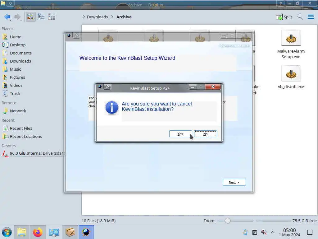
Task: Open KevinBlast Setup <2> dialog window menu icon
Action: coord(100,87)
